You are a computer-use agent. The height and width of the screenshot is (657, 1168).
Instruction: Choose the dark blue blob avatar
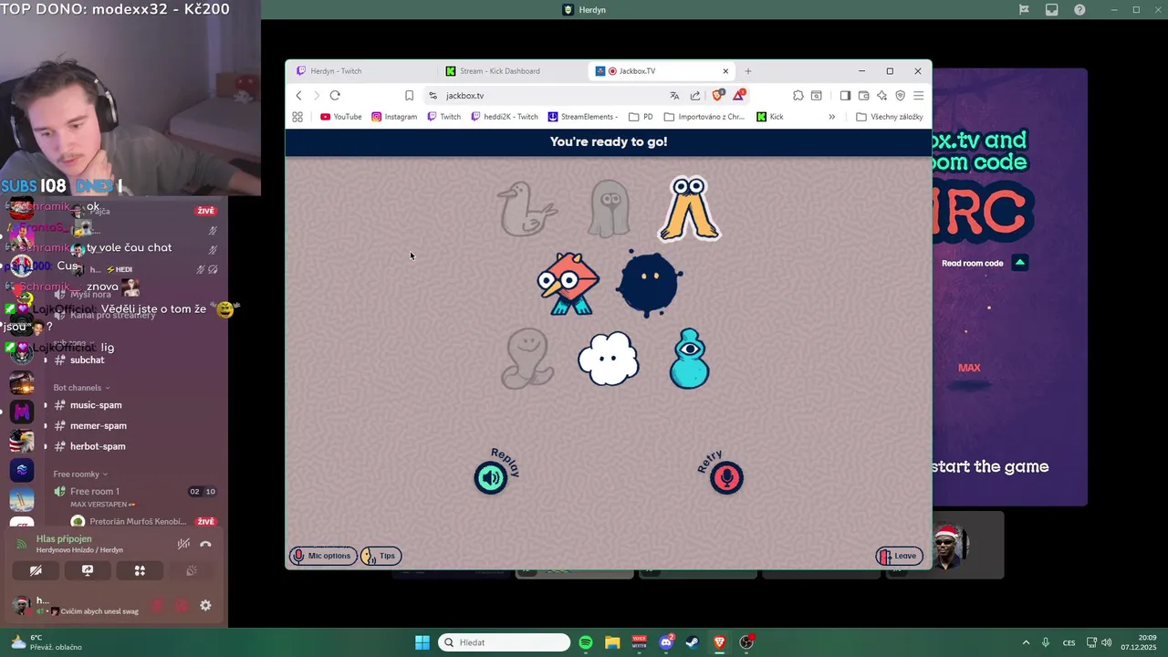[648, 283]
